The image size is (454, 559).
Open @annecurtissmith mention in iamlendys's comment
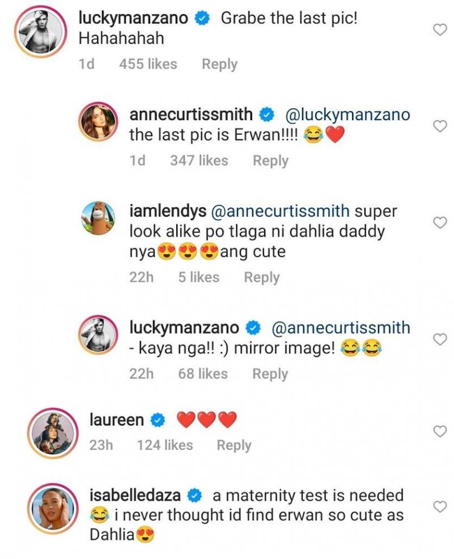[x=279, y=211]
